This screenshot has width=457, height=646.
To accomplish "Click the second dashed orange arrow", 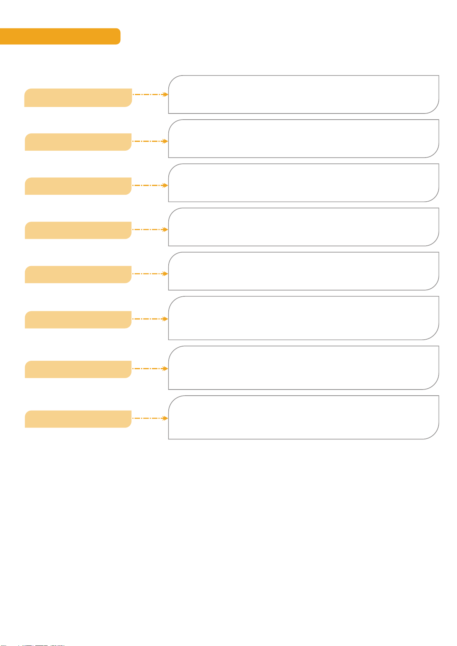I will 150,141.
